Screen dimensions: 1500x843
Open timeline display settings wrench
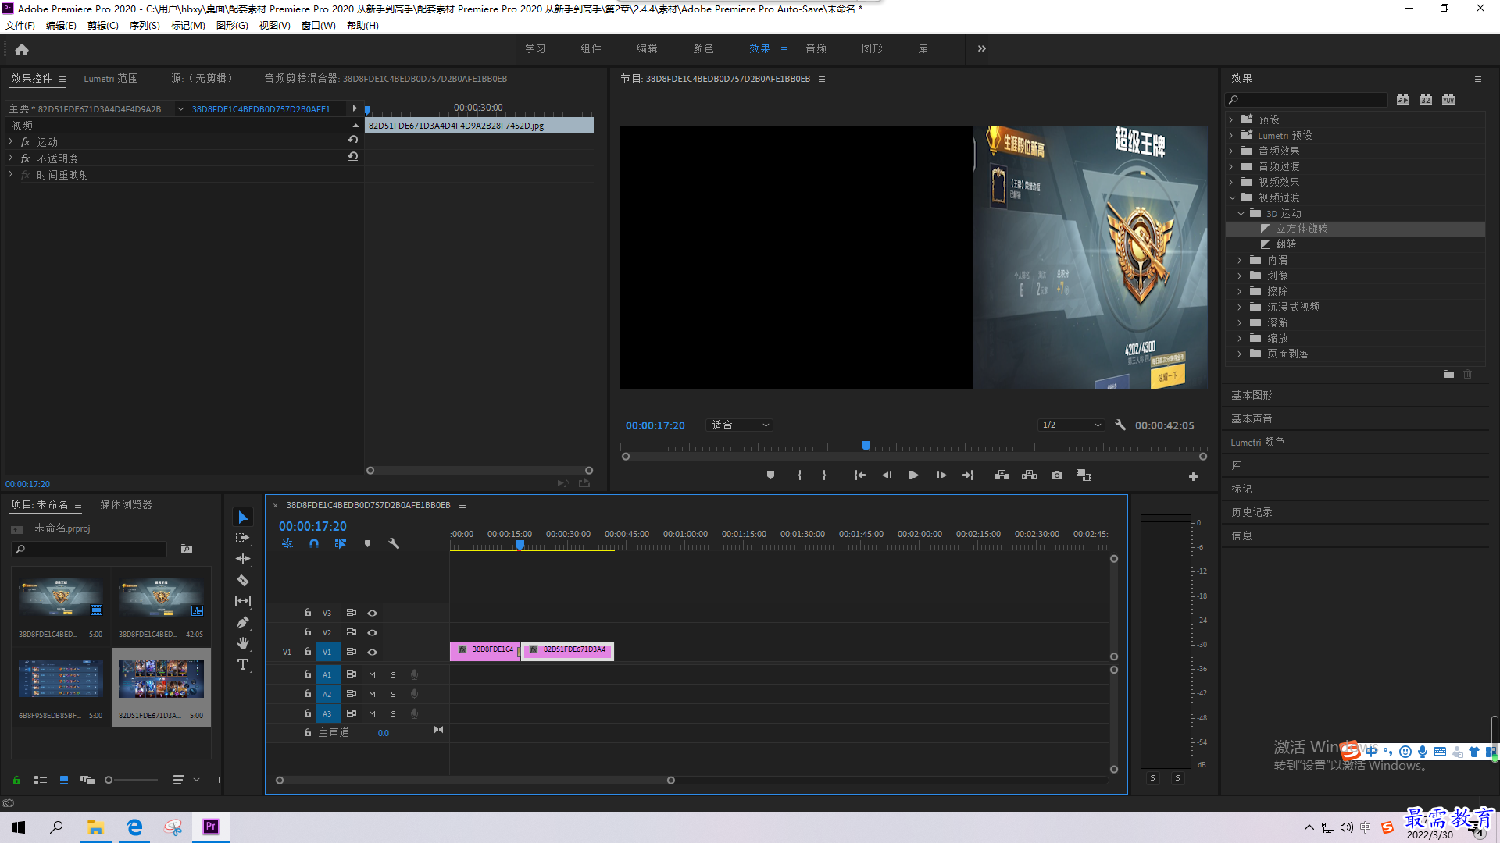pyautogui.click(x=394, y=543)
